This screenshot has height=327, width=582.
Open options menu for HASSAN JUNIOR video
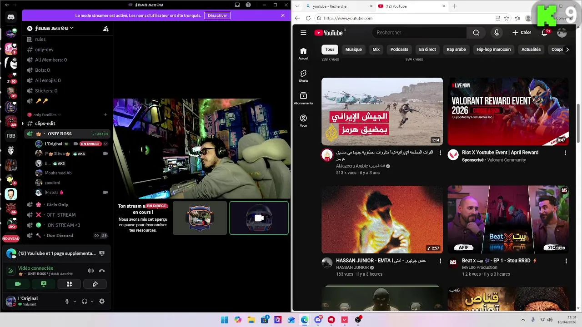click(x=440, y=261)
